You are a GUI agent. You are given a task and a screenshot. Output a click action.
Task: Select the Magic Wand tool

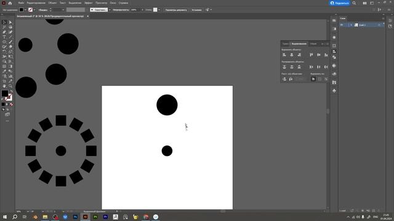[4, 27]
